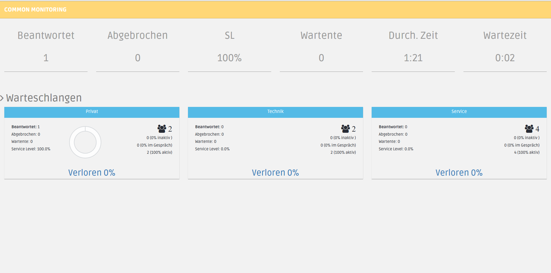Click the agents group icon in Service queue
The image size is (551, 273).
(529, 128)
